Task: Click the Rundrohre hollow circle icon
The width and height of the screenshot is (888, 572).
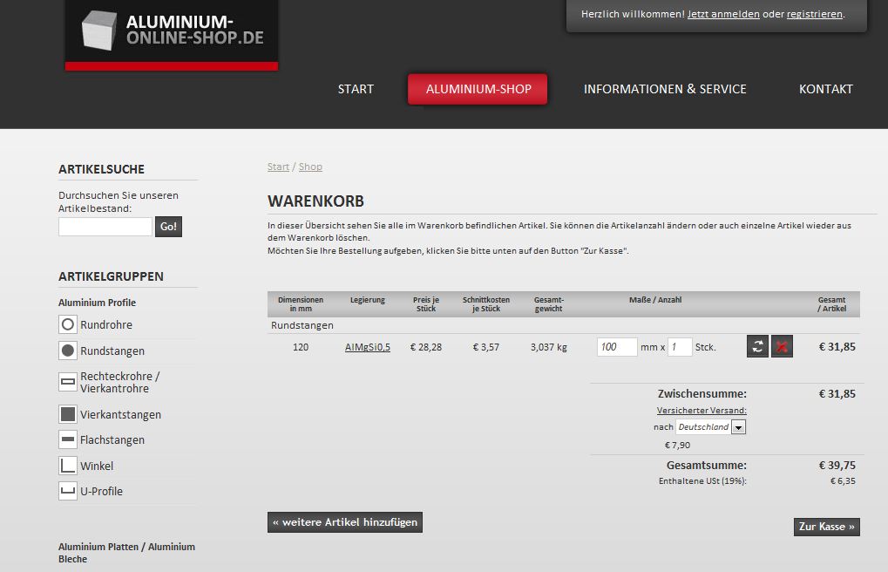Action: 68,324
